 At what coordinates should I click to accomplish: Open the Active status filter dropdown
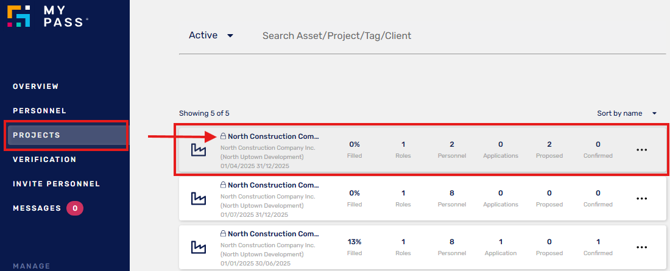(x=211, y=35)
